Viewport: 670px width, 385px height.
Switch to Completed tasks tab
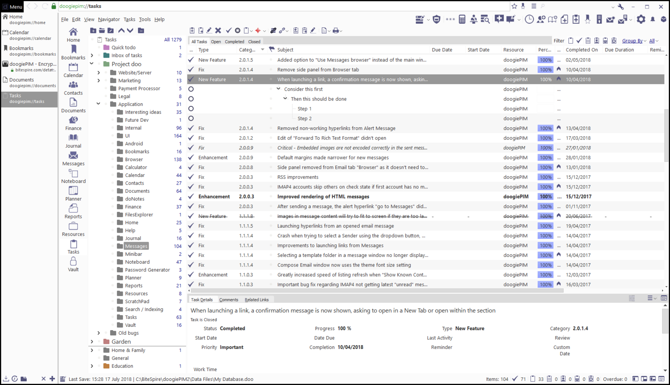pyautogui.click(x=234, y=41)
